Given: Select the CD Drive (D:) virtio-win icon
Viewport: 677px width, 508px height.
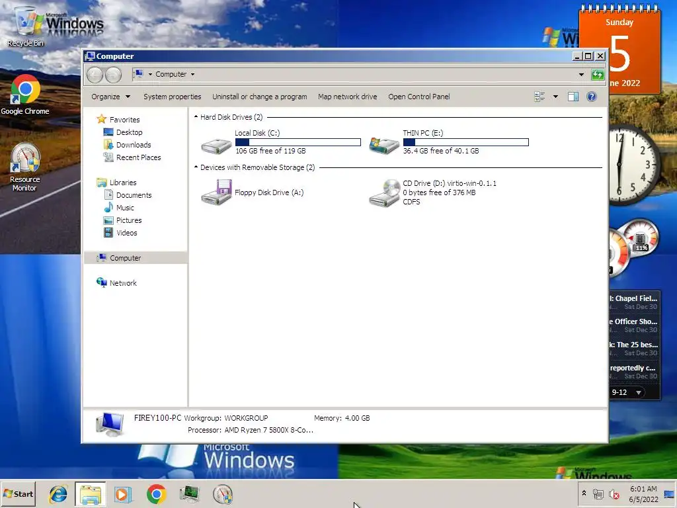Looking at the screenshot, I should [384, 192].
